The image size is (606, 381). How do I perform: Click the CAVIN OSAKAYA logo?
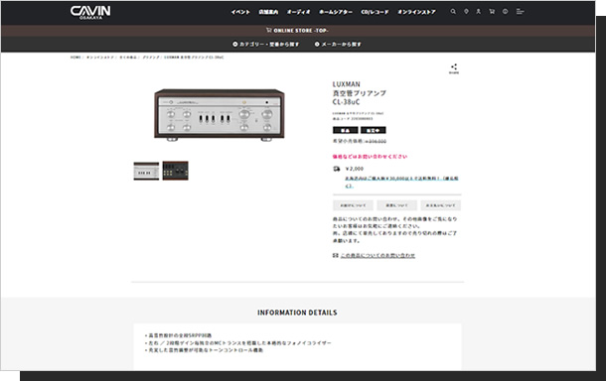click(90, 12)
